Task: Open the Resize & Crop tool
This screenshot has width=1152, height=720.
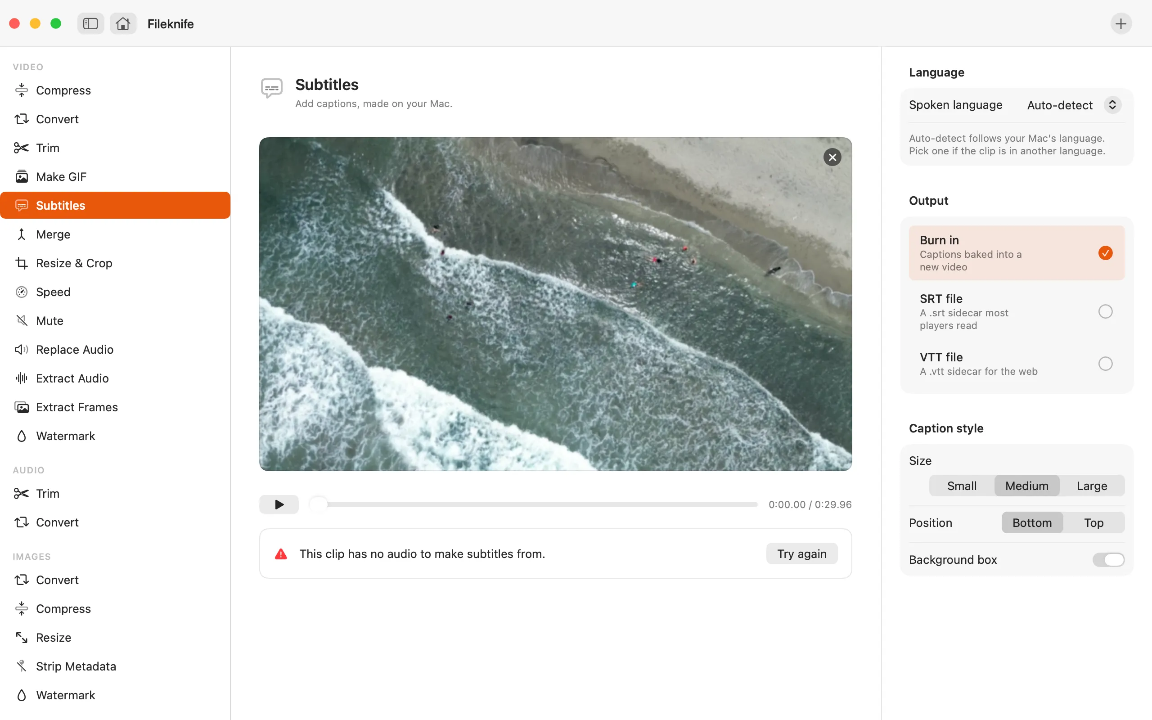Action: pos(115,263)
